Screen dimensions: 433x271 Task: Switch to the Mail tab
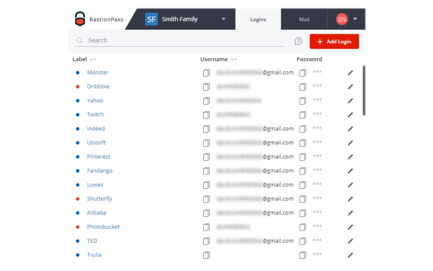tap(304, 19)
